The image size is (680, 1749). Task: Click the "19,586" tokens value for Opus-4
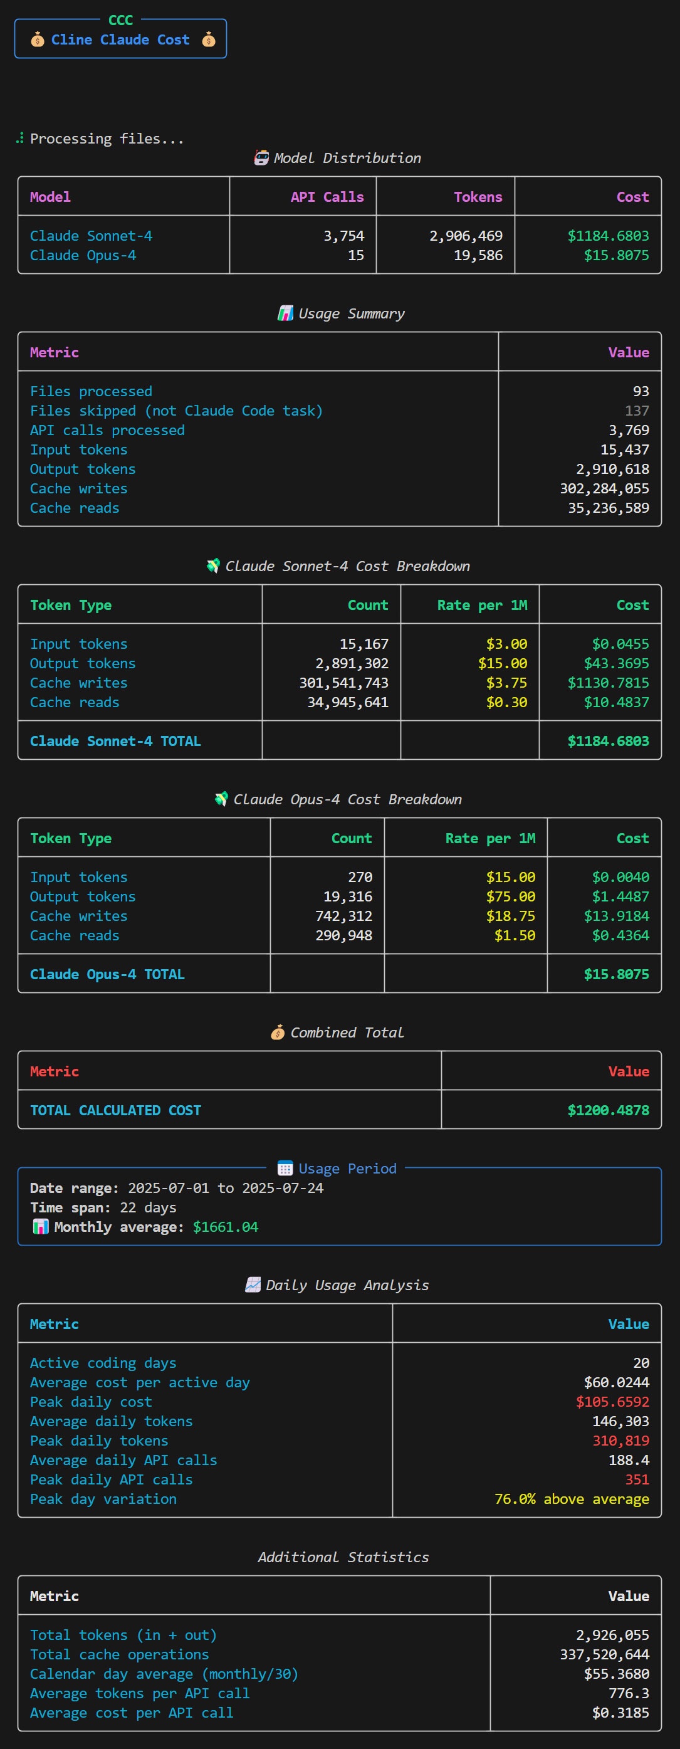pyautogui.click(x=478, y=255)
